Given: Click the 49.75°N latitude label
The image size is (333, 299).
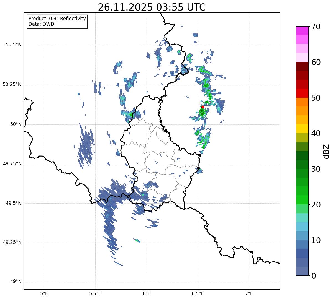Looking at the screenshot, I should pyautogui.click(x=12, y=164).
